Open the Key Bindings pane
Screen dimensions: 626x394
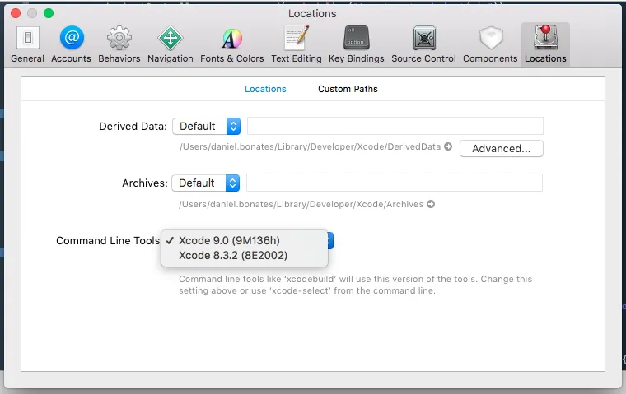click(356, 44)
